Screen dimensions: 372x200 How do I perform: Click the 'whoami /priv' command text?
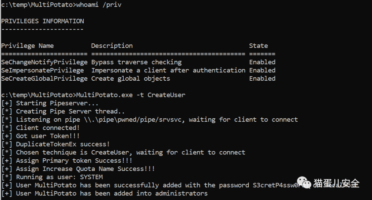tap(99, 4)
